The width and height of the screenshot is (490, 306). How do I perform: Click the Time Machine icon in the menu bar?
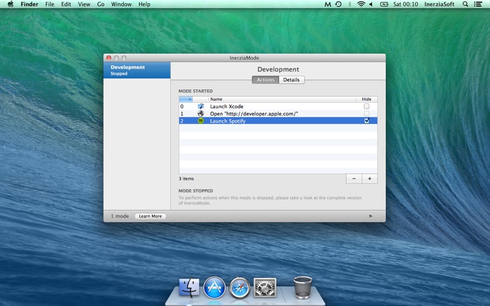click(339, 4)
